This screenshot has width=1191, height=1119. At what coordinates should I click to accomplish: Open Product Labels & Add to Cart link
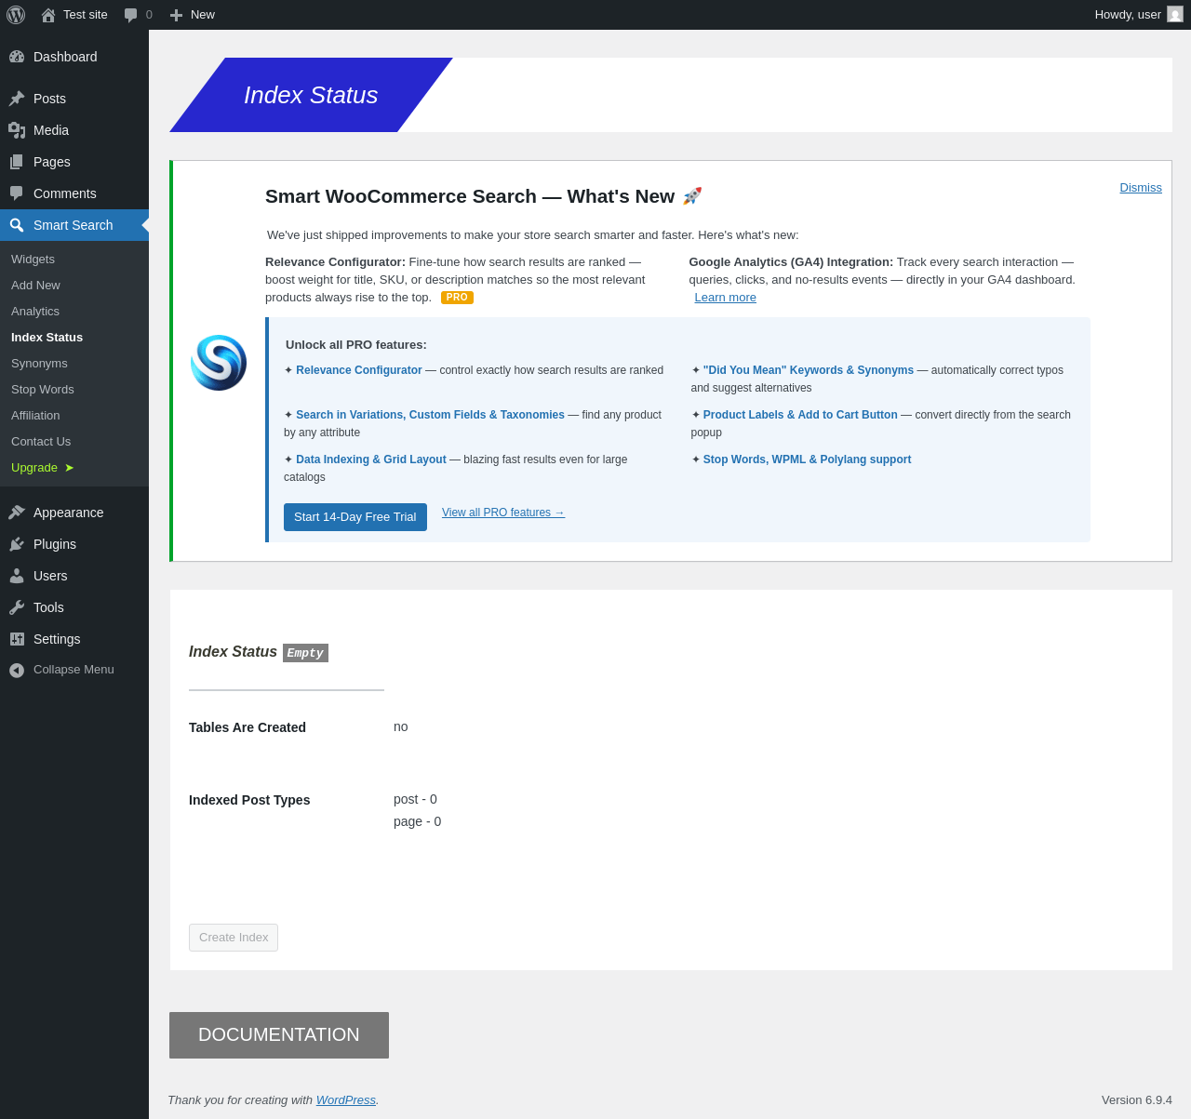pos(800,415)
